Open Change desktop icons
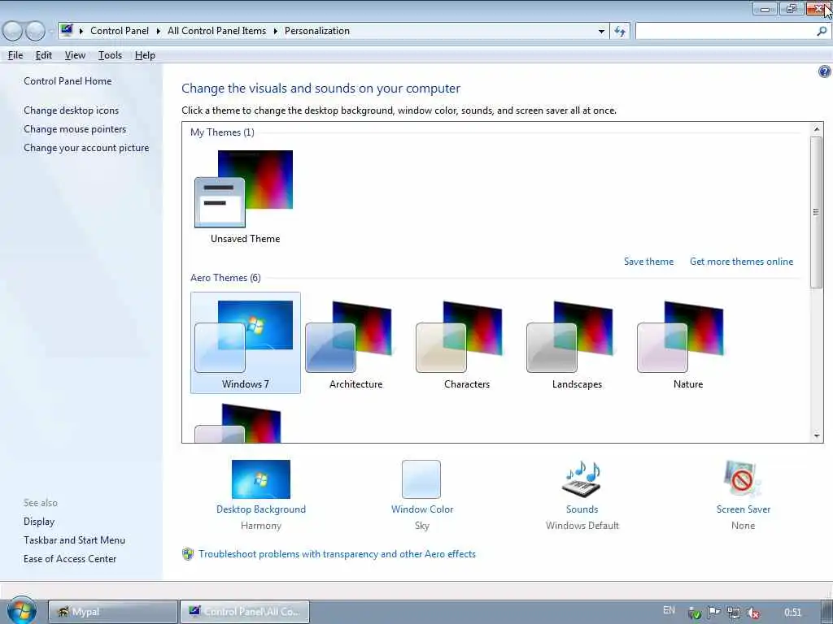833x624 pixels. coord(72,110)
